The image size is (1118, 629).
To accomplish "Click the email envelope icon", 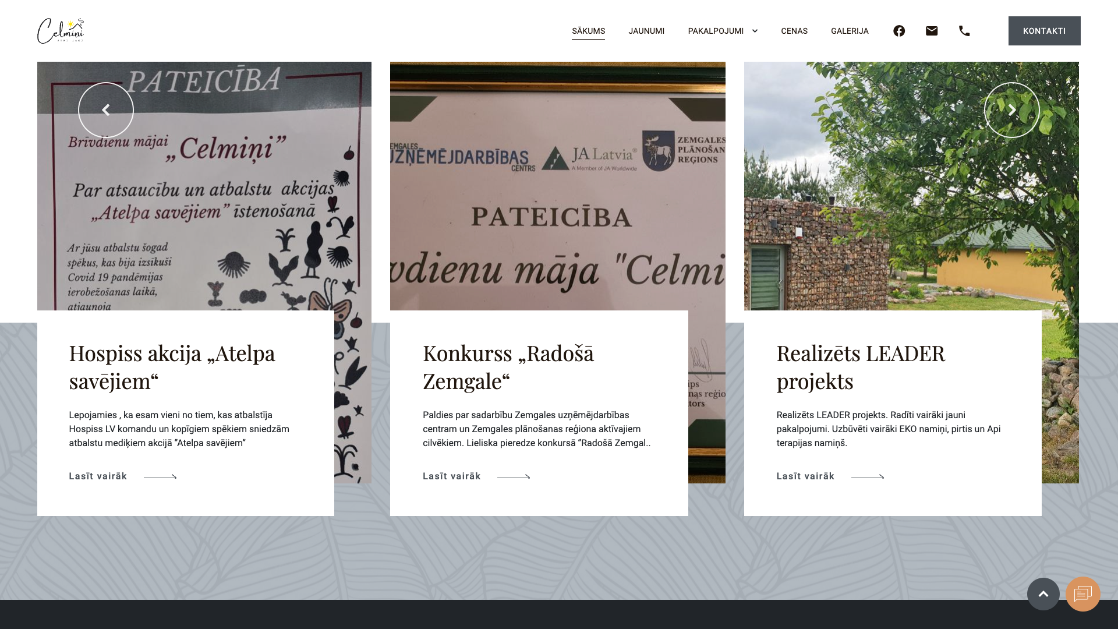I will (932, 31).
